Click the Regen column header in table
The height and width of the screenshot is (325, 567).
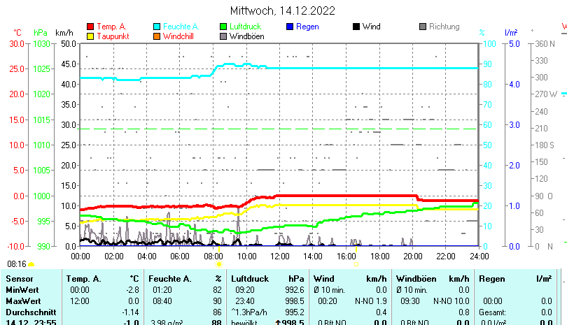[x=492, y=279]
